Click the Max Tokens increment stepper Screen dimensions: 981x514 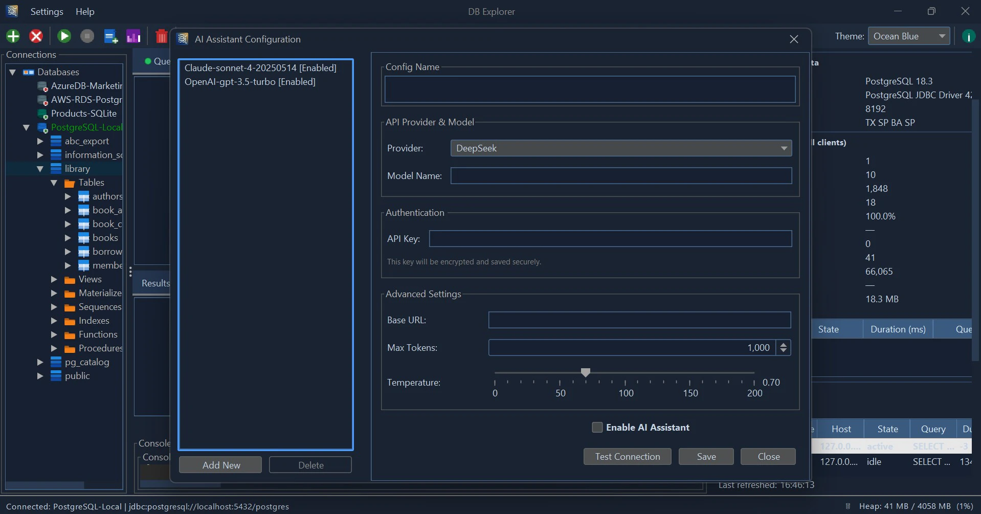coord(783,344)
